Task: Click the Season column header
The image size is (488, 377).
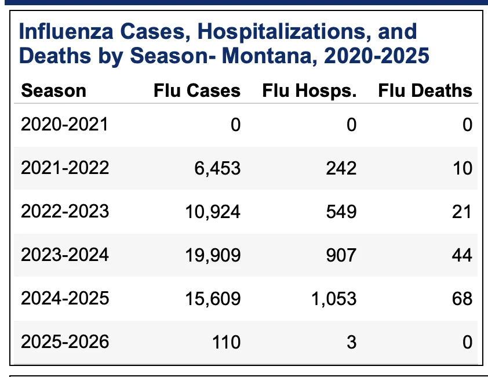Action: pyautogui.click(x=53, y=90)
